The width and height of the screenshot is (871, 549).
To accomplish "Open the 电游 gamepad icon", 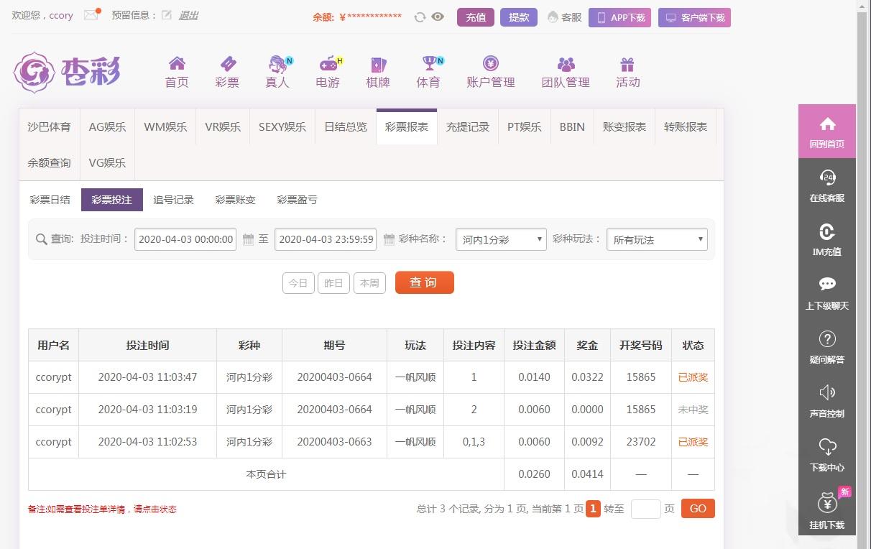I will tap(328, 64).
